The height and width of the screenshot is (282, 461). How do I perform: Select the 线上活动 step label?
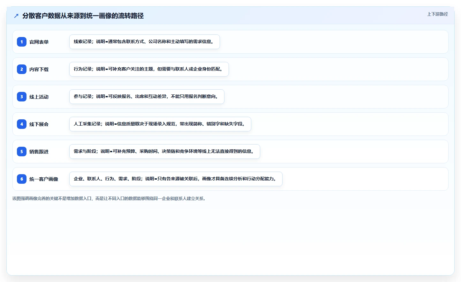(x=39, y=97)
